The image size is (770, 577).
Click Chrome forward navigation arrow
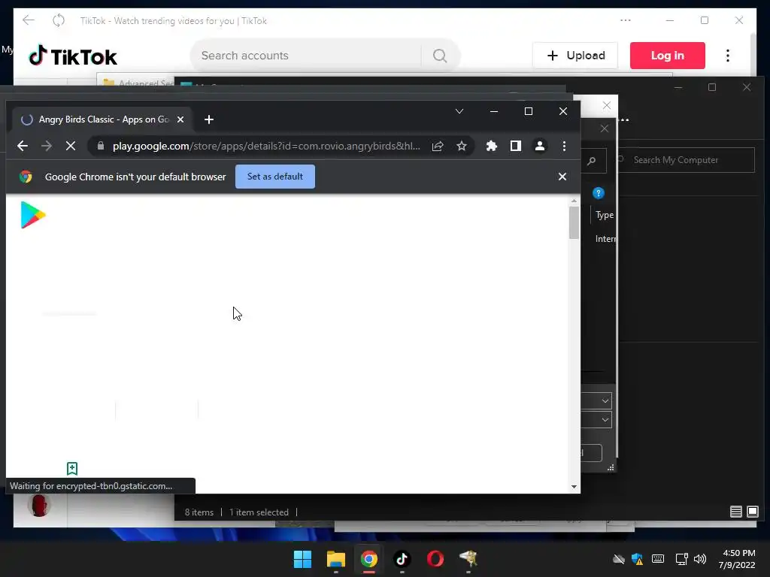47,146
